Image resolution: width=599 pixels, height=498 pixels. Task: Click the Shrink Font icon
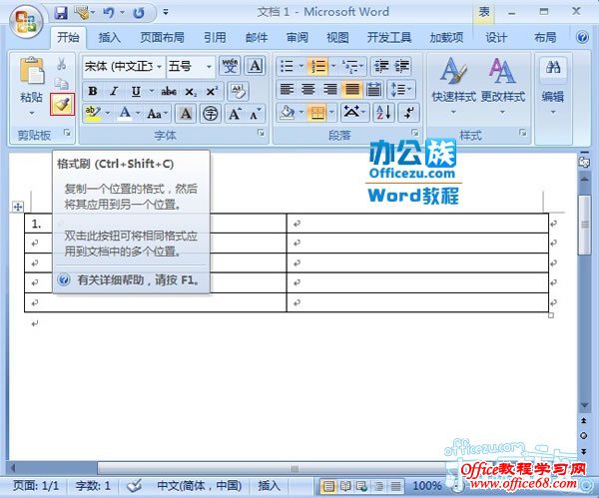click(255, 113)
